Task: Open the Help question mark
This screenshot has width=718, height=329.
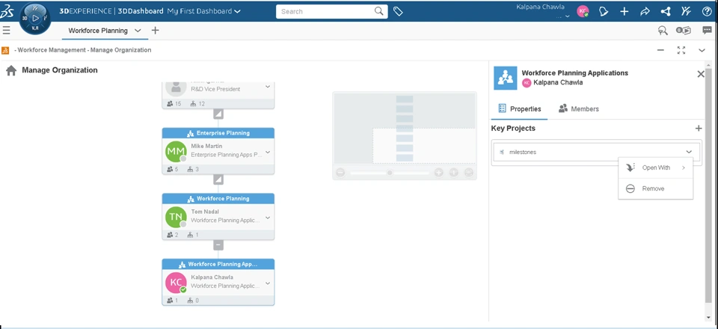Action: pyautogui.click(x=707, y=11)
